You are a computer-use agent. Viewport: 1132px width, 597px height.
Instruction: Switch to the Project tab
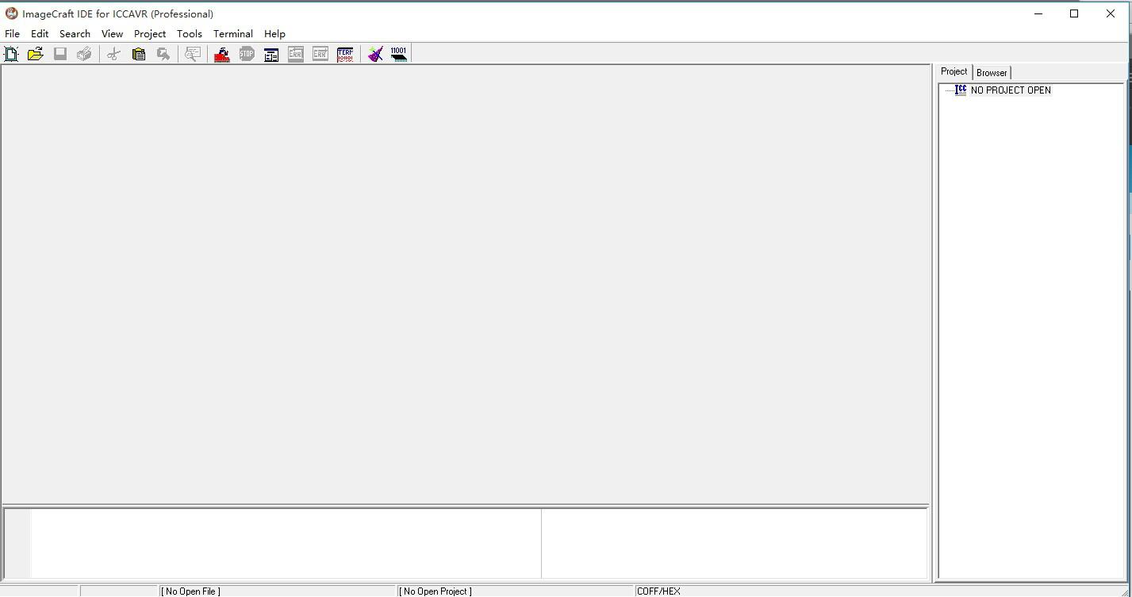[x=954, y=71]
